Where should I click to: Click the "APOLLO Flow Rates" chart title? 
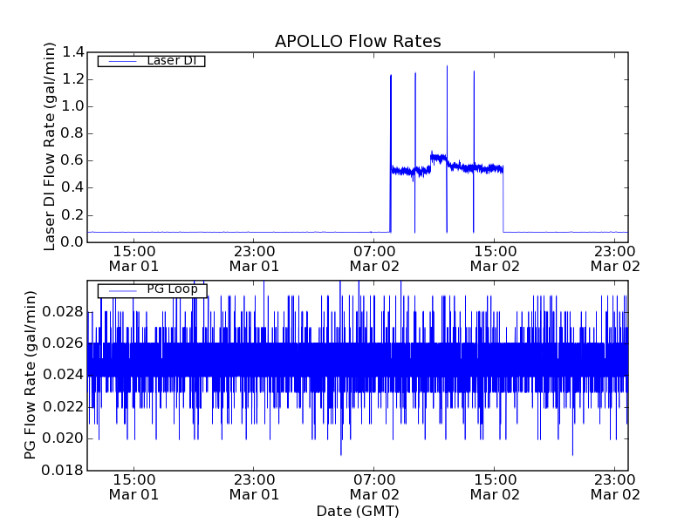point(358,41)
